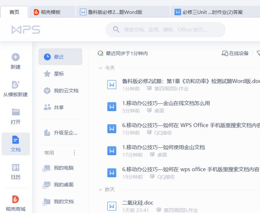
Task: Open the 二氧化硅.doc file
Action: 138,203
